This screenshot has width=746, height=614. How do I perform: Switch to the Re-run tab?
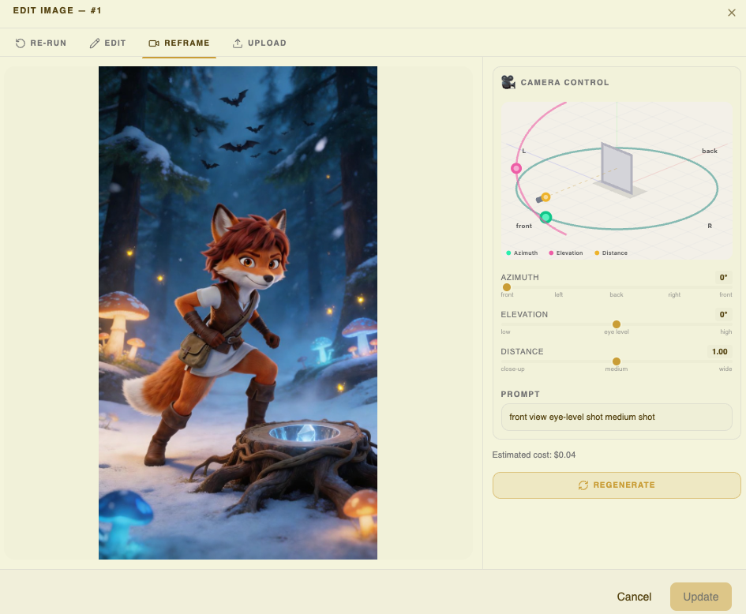[41, 43]
